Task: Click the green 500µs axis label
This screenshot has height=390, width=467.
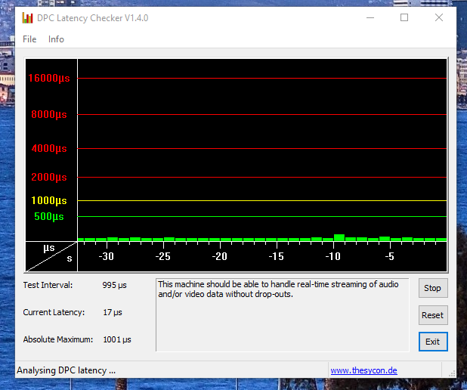Action: pos(49,216)
